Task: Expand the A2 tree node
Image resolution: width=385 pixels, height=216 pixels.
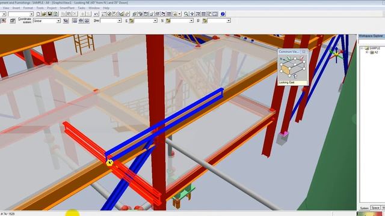Action: (x=367, y=52)
